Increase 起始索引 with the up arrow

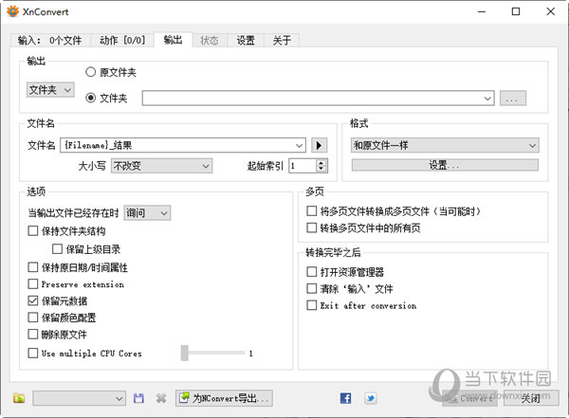pyautogui.click(x=321, y=163)
